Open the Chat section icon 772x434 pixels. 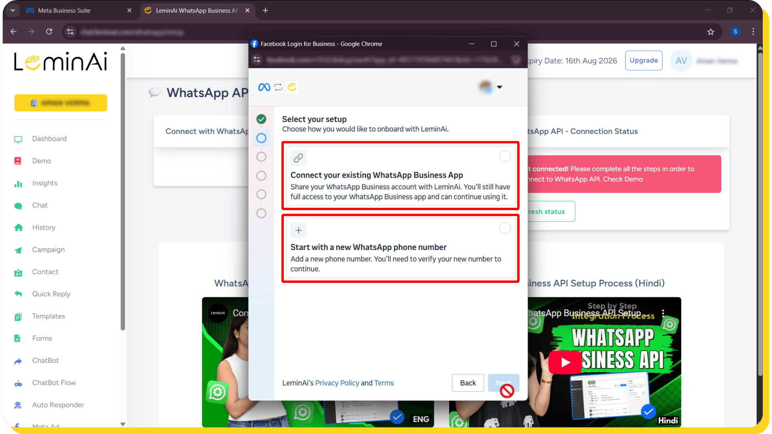(x=18, y=206)
